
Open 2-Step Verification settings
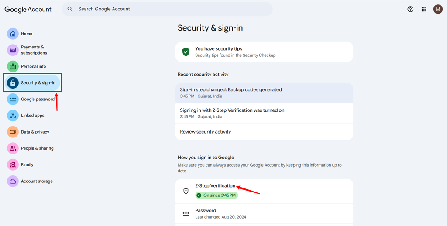[x=264, y=191]
